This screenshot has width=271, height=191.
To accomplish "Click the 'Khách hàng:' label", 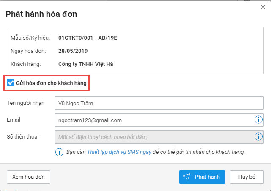I will coord(26,64).
